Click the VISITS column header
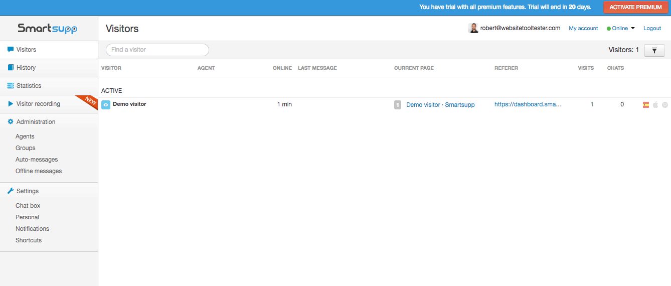 [586, 68]
